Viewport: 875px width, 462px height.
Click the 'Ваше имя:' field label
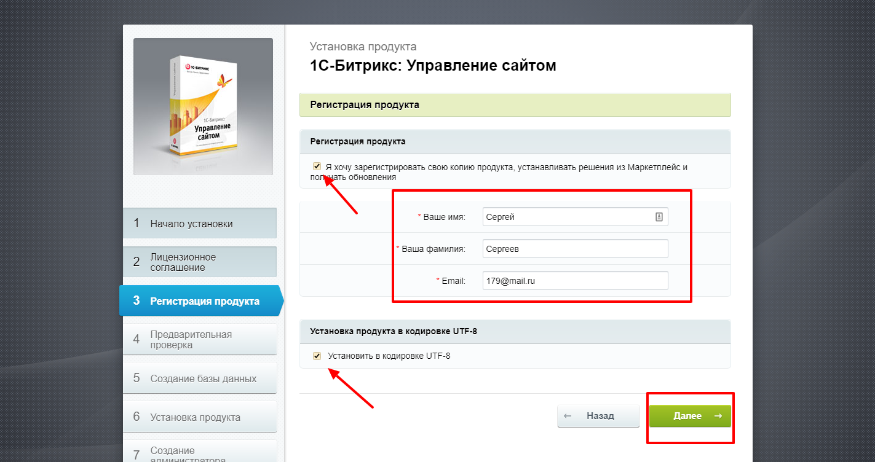441,217
